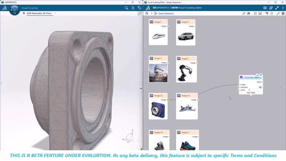Click the flask beta icon above Generative Mesh.1
Viewport: 286px width, 161px height.
[x=257, y=75]
